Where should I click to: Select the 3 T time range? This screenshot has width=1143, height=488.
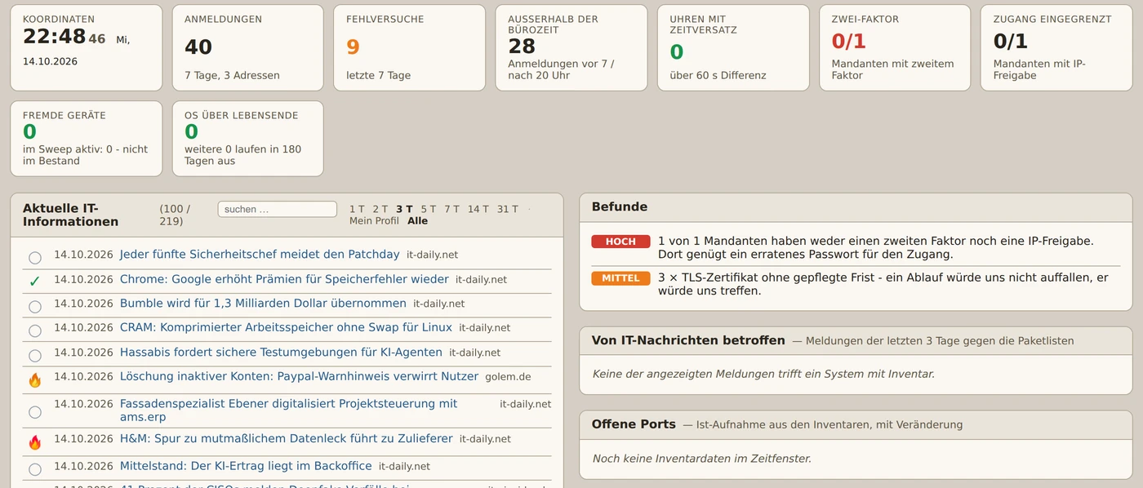click(404, 209)
